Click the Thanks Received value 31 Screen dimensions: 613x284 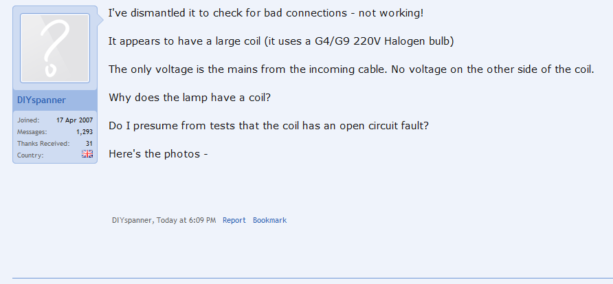coord(89,144)
